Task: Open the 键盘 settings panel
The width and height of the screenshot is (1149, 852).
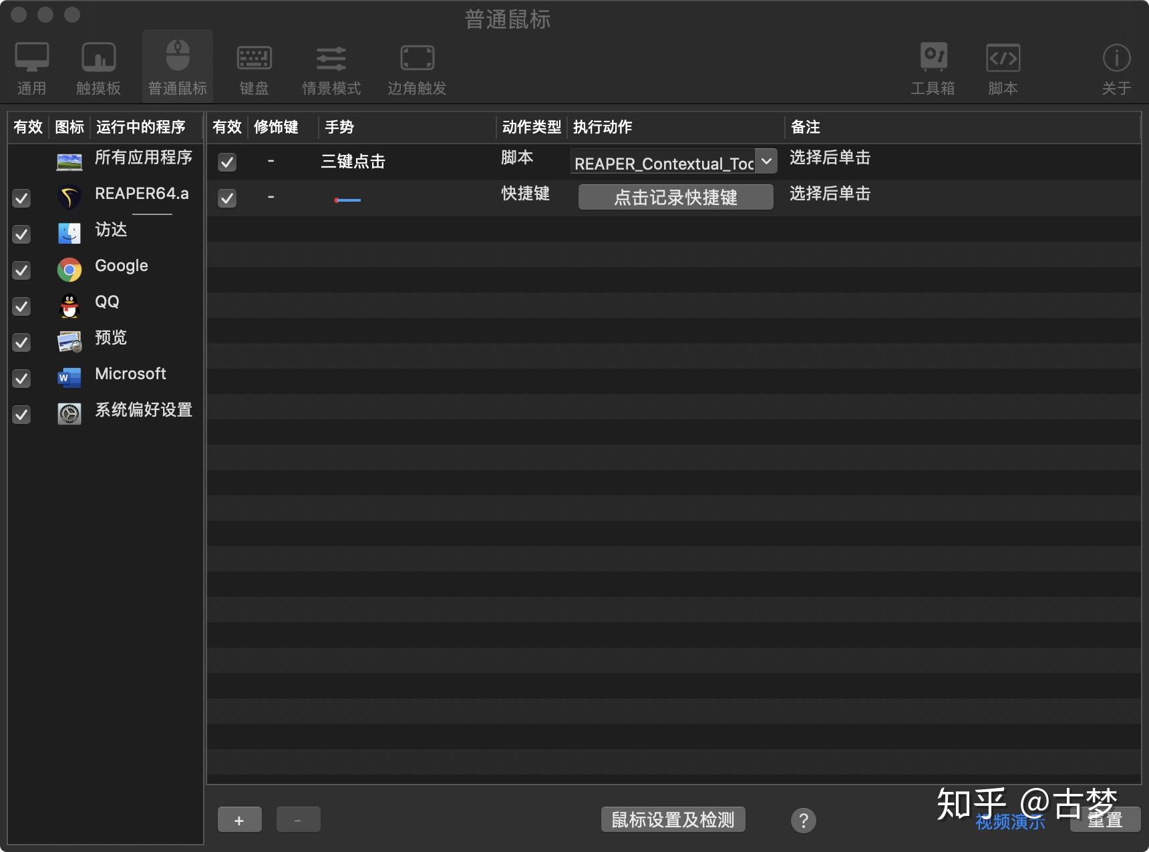Action: click(x=254, y=65)
